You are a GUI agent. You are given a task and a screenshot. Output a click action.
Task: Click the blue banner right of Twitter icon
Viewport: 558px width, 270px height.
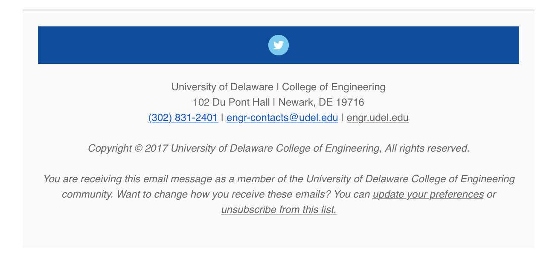[x=404, y=45]
